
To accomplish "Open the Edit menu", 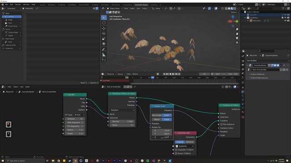I will (11, 5).
